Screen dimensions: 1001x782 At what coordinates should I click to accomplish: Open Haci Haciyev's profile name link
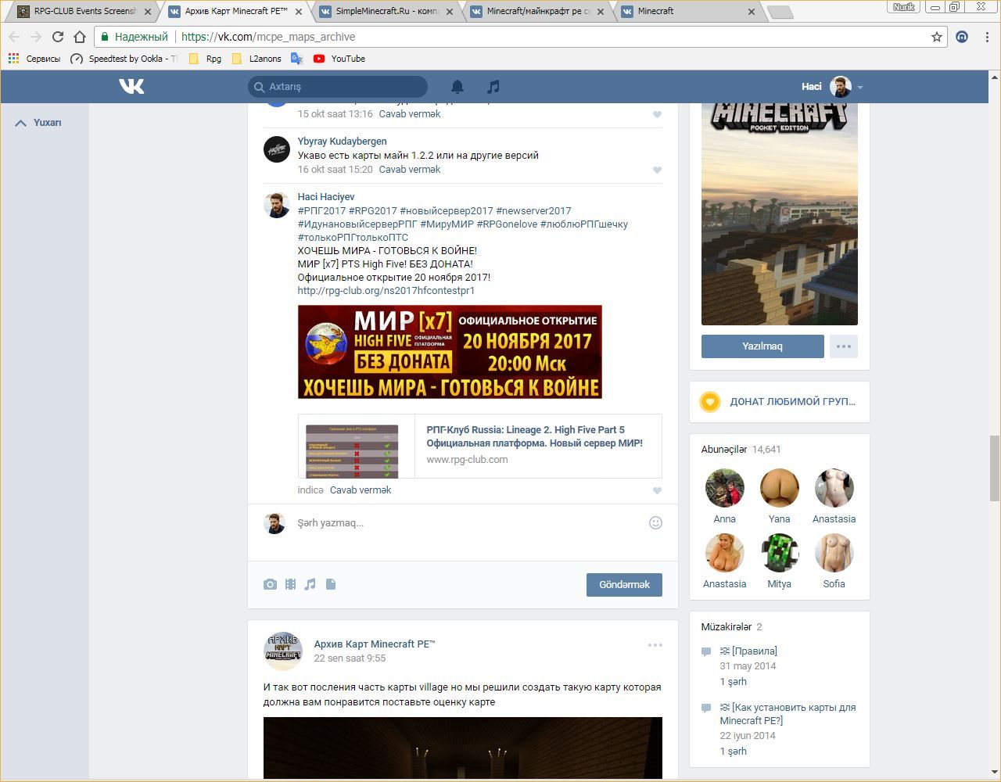coord(326,197)
